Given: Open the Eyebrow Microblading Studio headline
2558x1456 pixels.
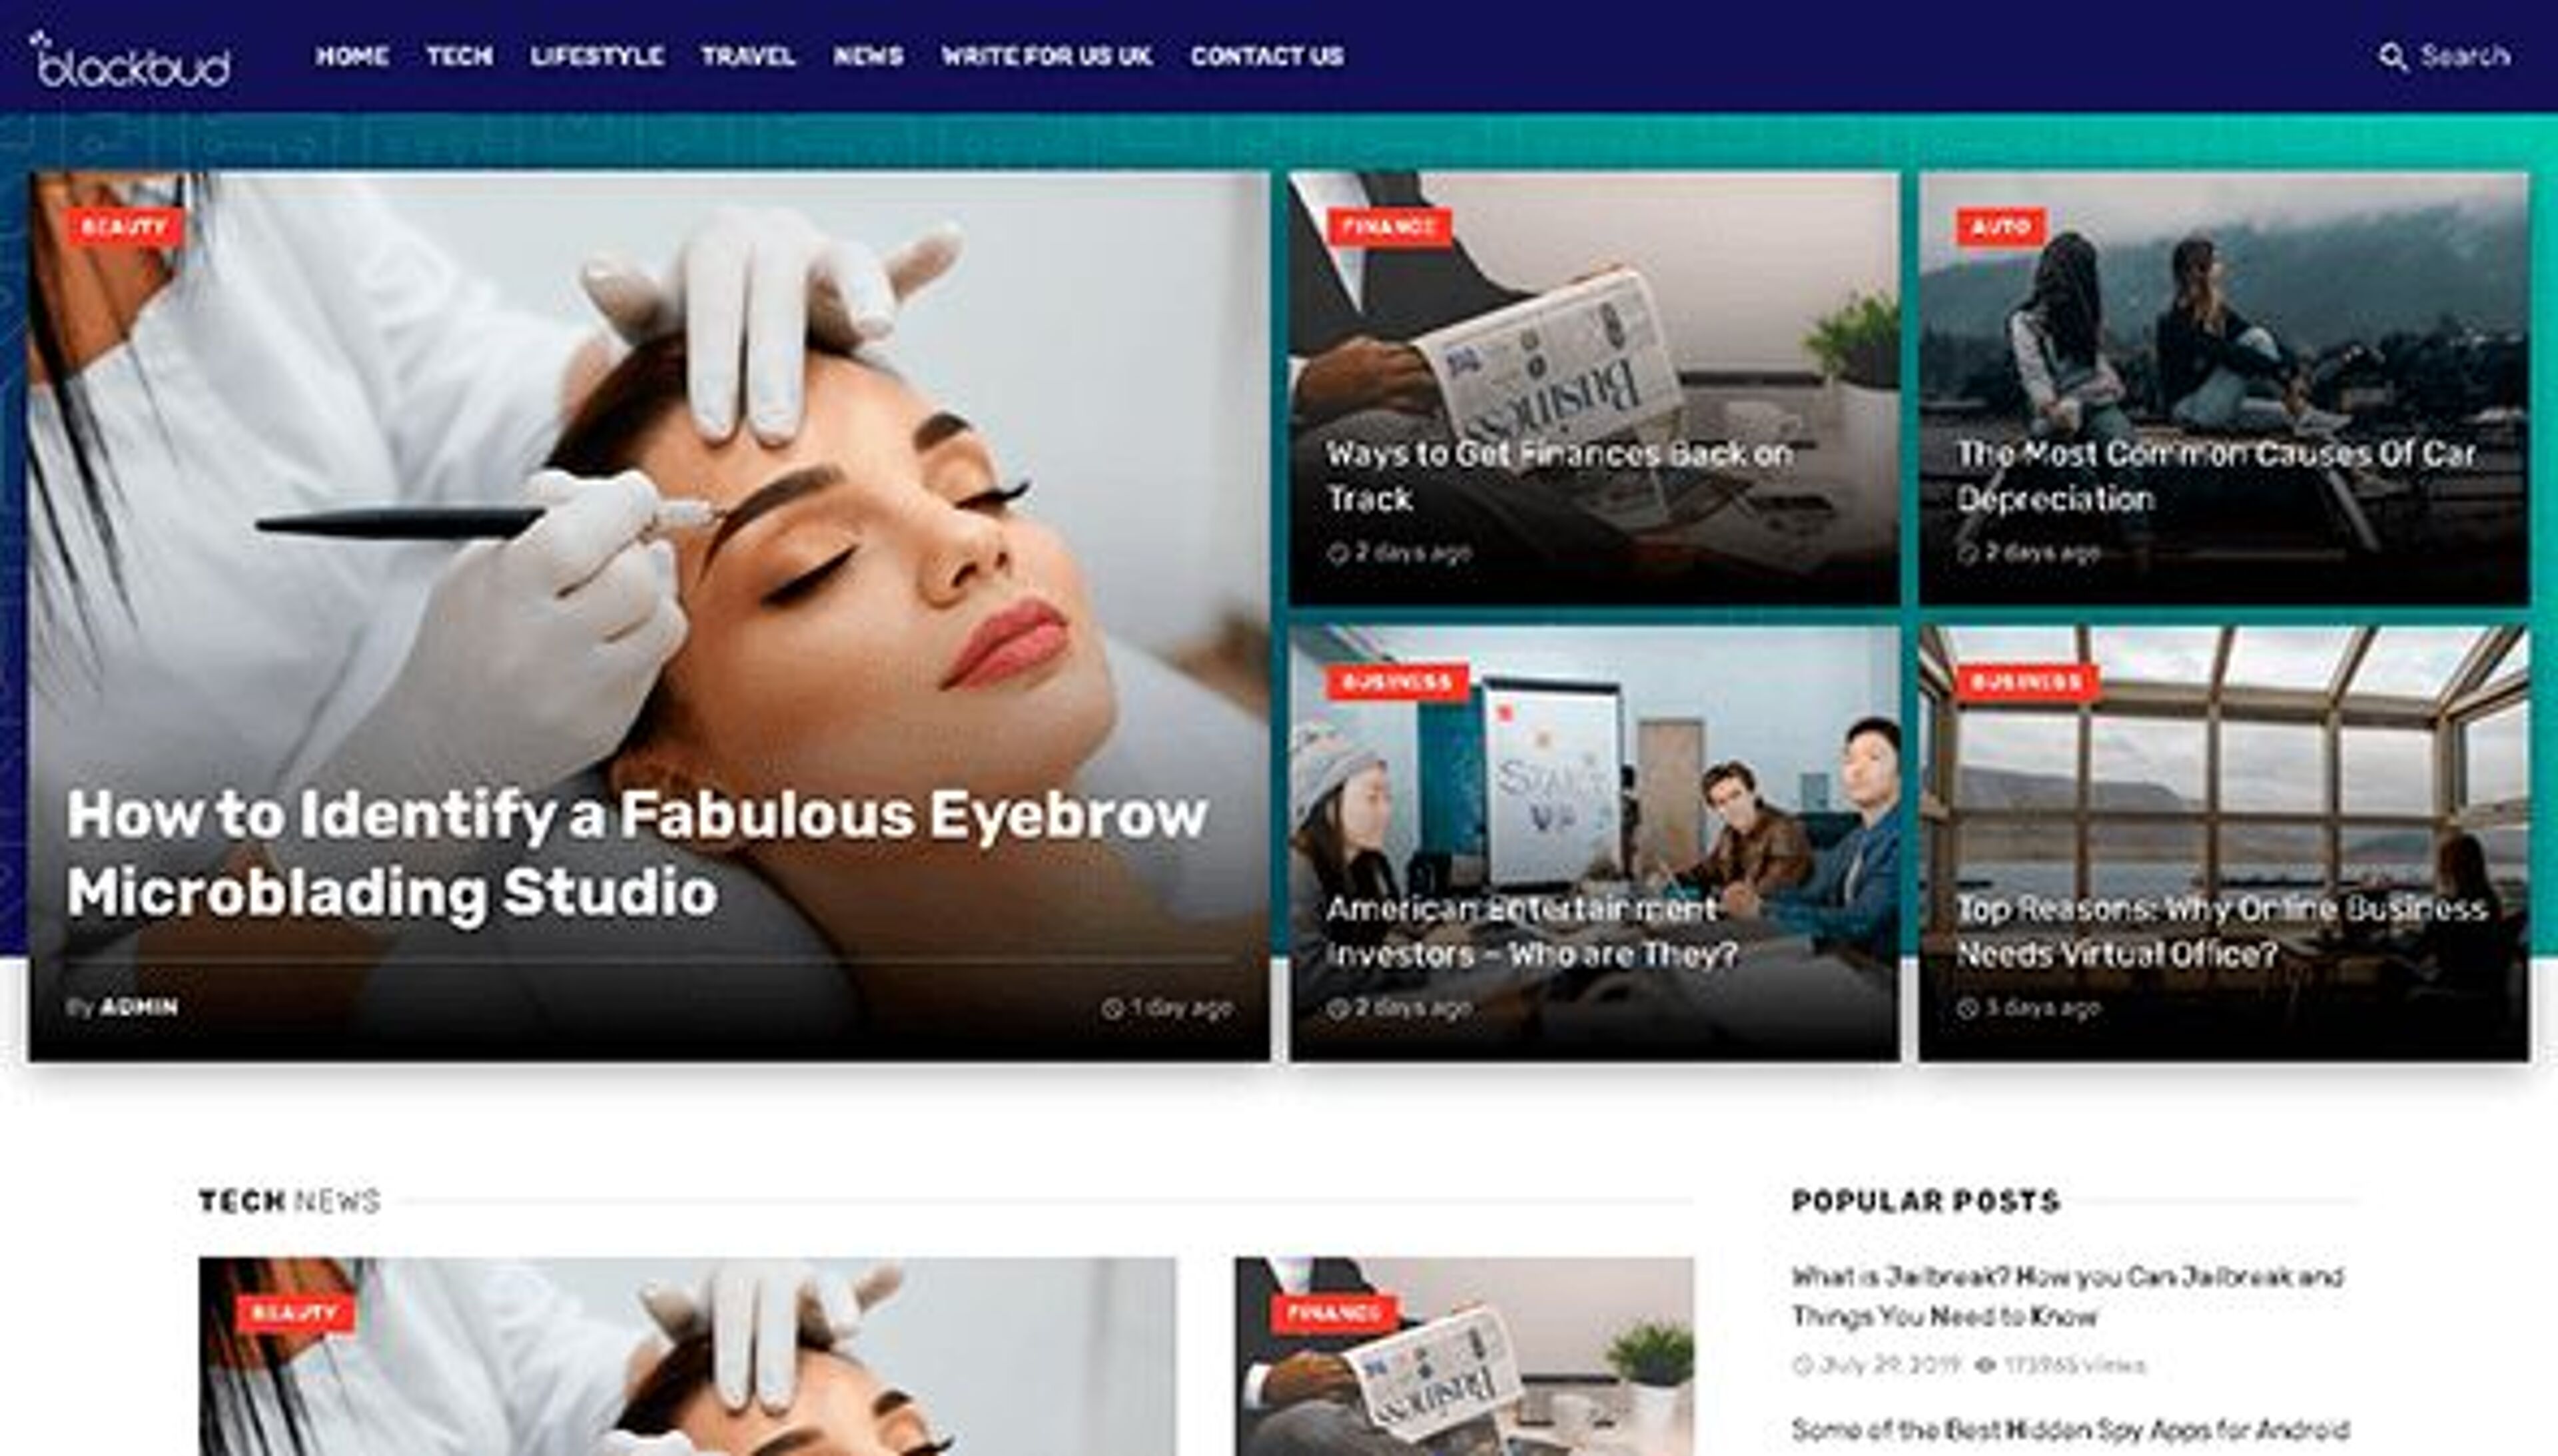Looking at the screenshot, I should tap(636, 853).
